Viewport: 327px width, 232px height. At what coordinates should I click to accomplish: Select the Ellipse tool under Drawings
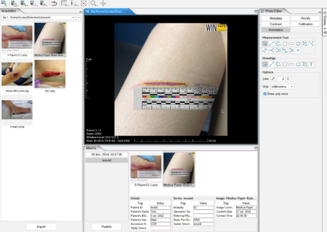292,64
